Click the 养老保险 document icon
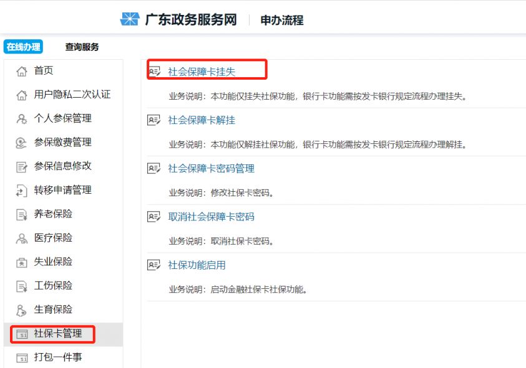526x368 pixels. coord(20,214)
